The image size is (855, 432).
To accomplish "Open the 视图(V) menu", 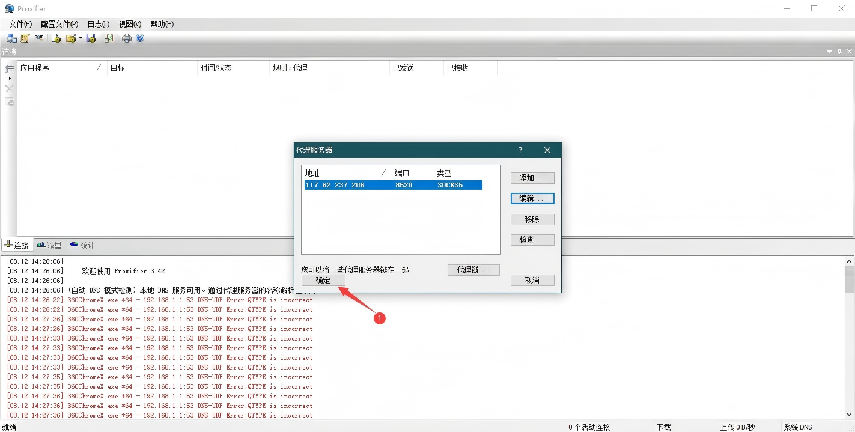I will pos(130,25).
